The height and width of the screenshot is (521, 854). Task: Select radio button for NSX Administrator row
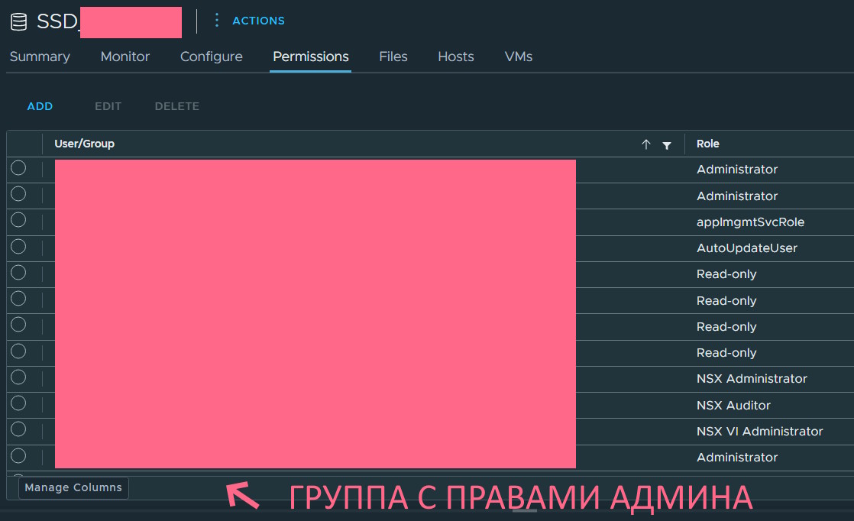pos(18,377)
